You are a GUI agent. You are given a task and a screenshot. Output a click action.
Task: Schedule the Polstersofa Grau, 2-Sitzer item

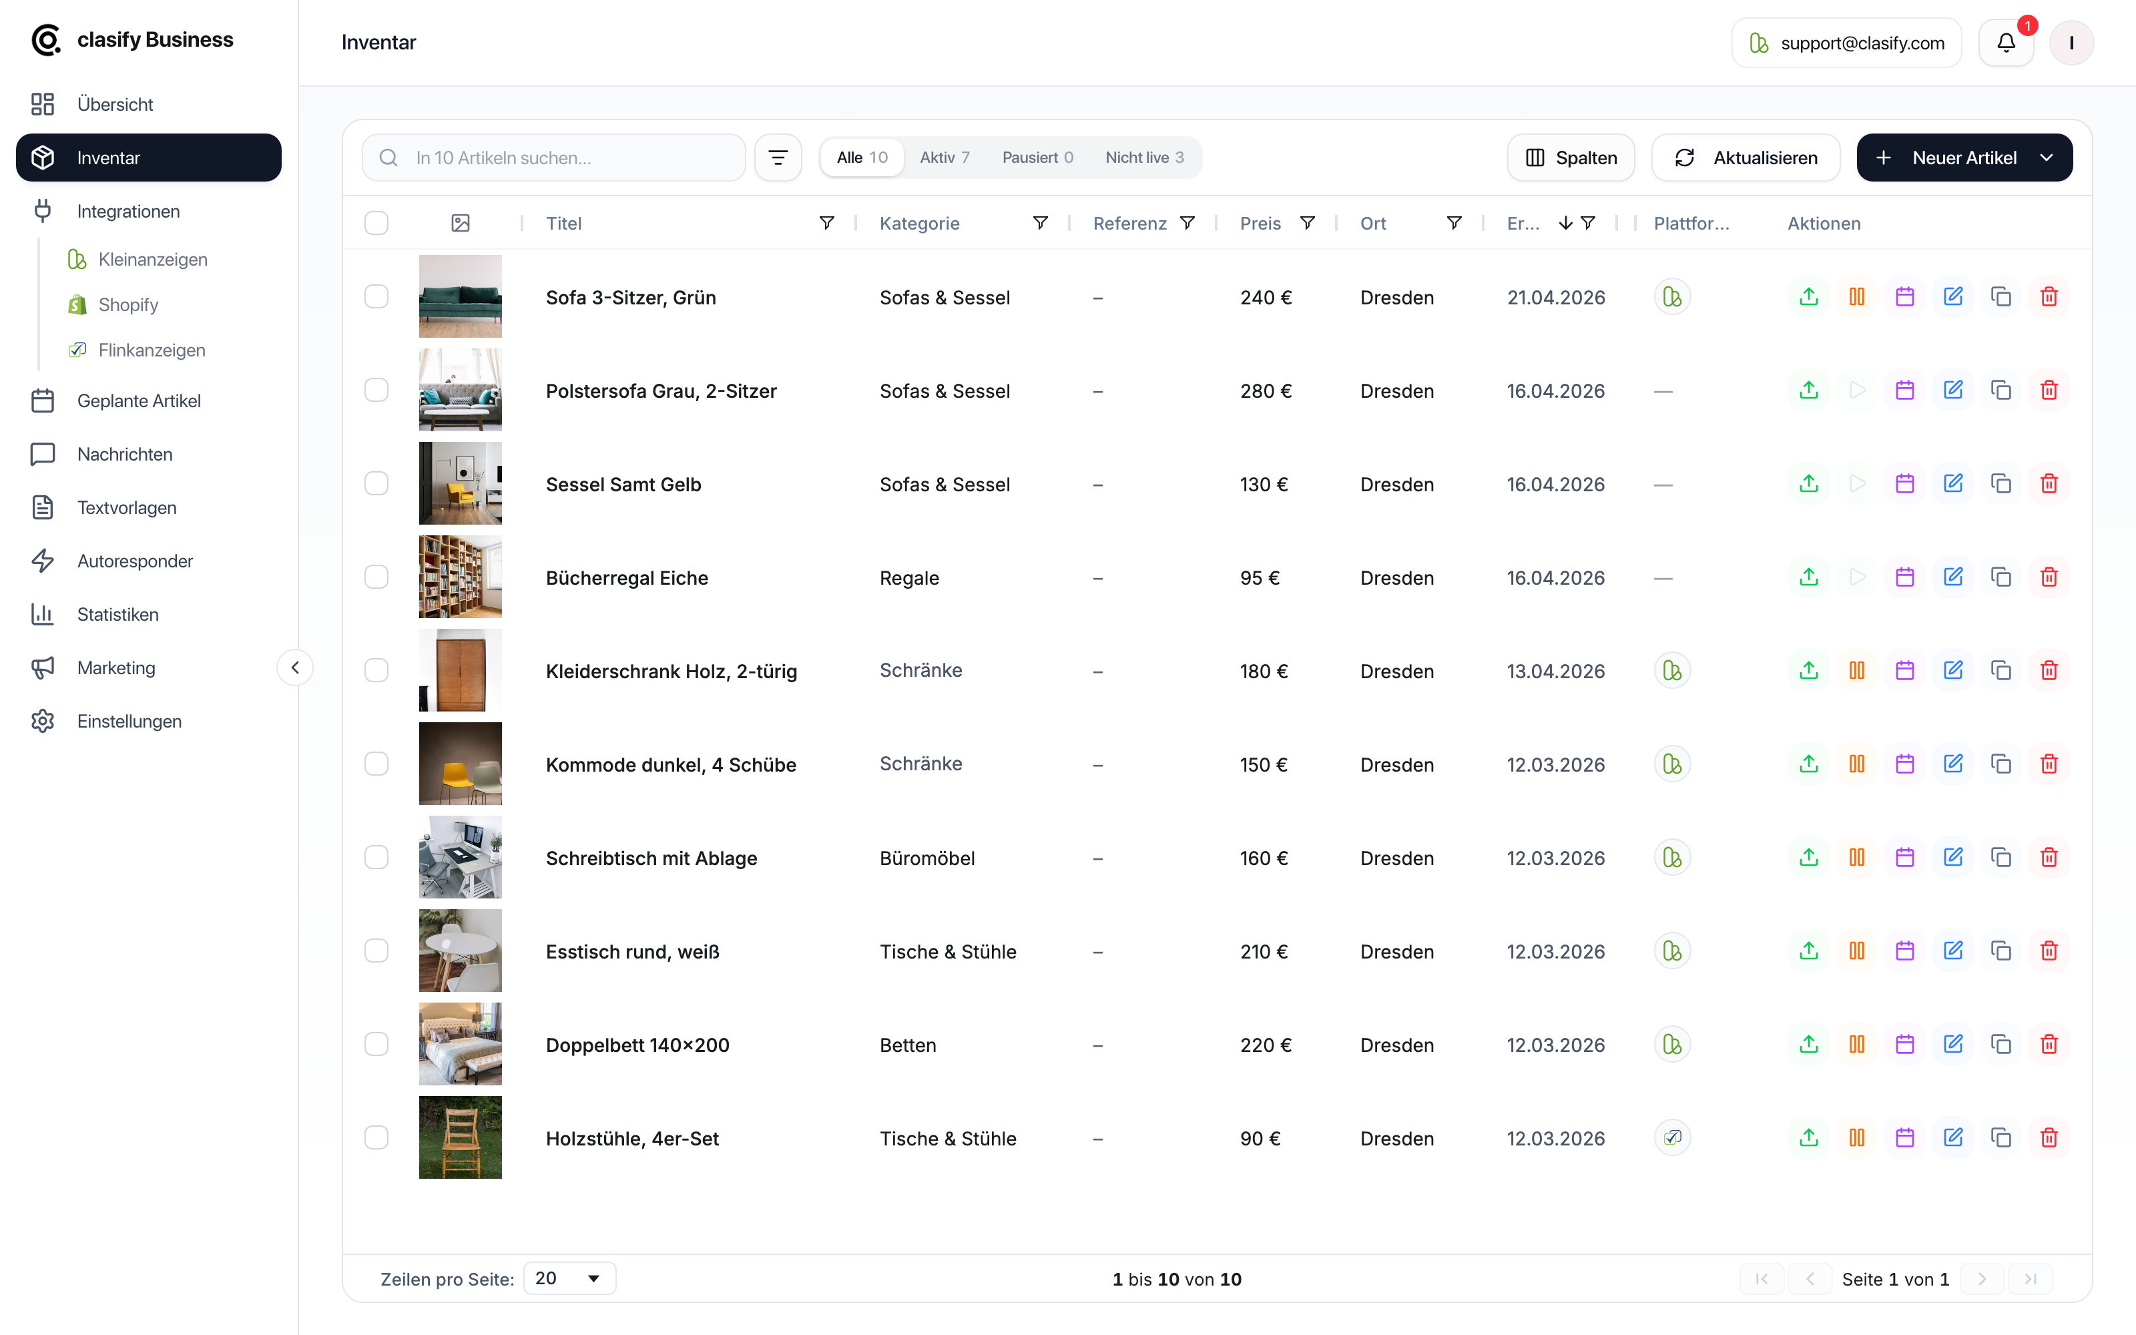click(1905, 390)
